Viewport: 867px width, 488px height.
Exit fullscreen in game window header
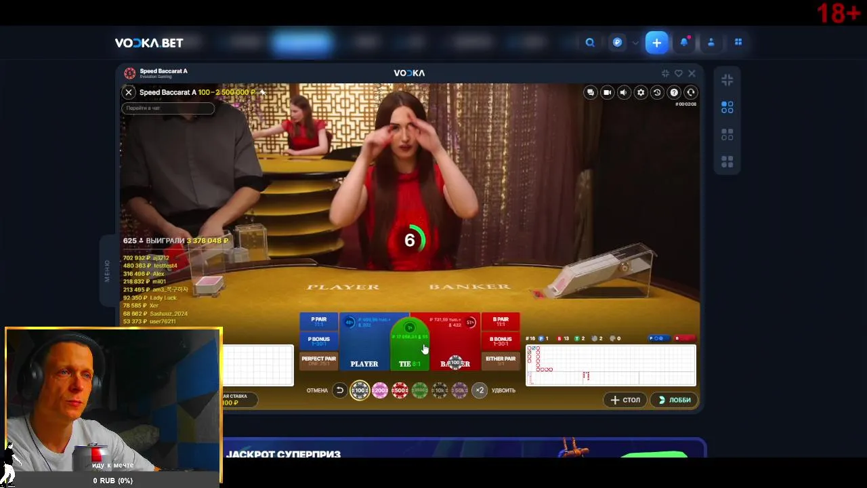pyautogui.click(x=665, y=73)
